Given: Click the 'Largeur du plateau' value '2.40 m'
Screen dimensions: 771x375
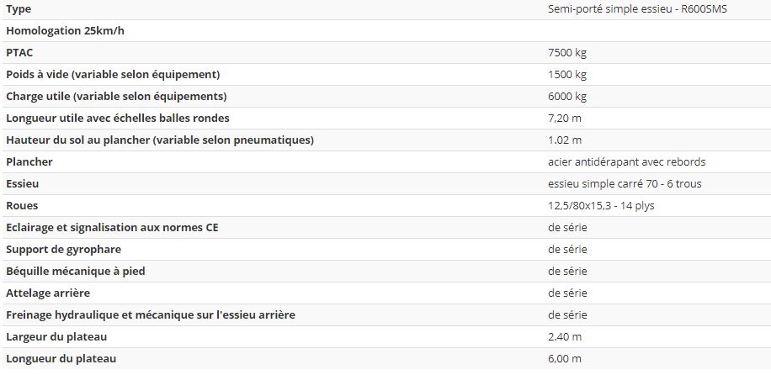Looking at the screenshot, I should pyautogui.click(x=565, y=337).
